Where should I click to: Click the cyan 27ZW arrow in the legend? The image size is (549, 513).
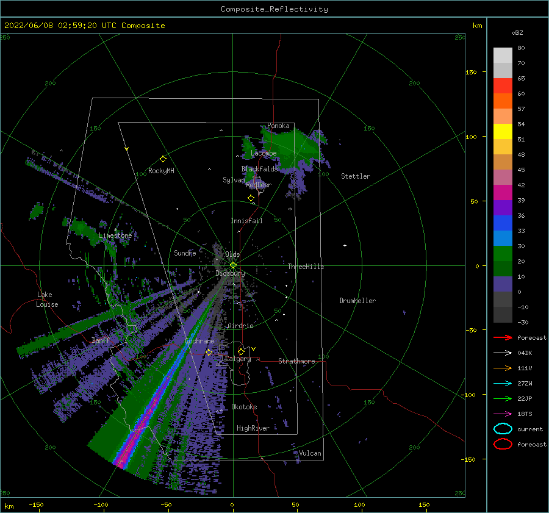coord(503,384)
